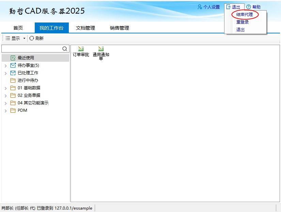The height and width of the screenshot is (212, 281).
Task: Expand the PDM folder node
Action: tap(5, 110)
